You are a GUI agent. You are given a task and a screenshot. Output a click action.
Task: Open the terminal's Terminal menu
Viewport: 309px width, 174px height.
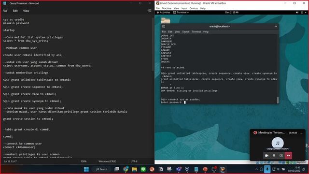[197, 32]
